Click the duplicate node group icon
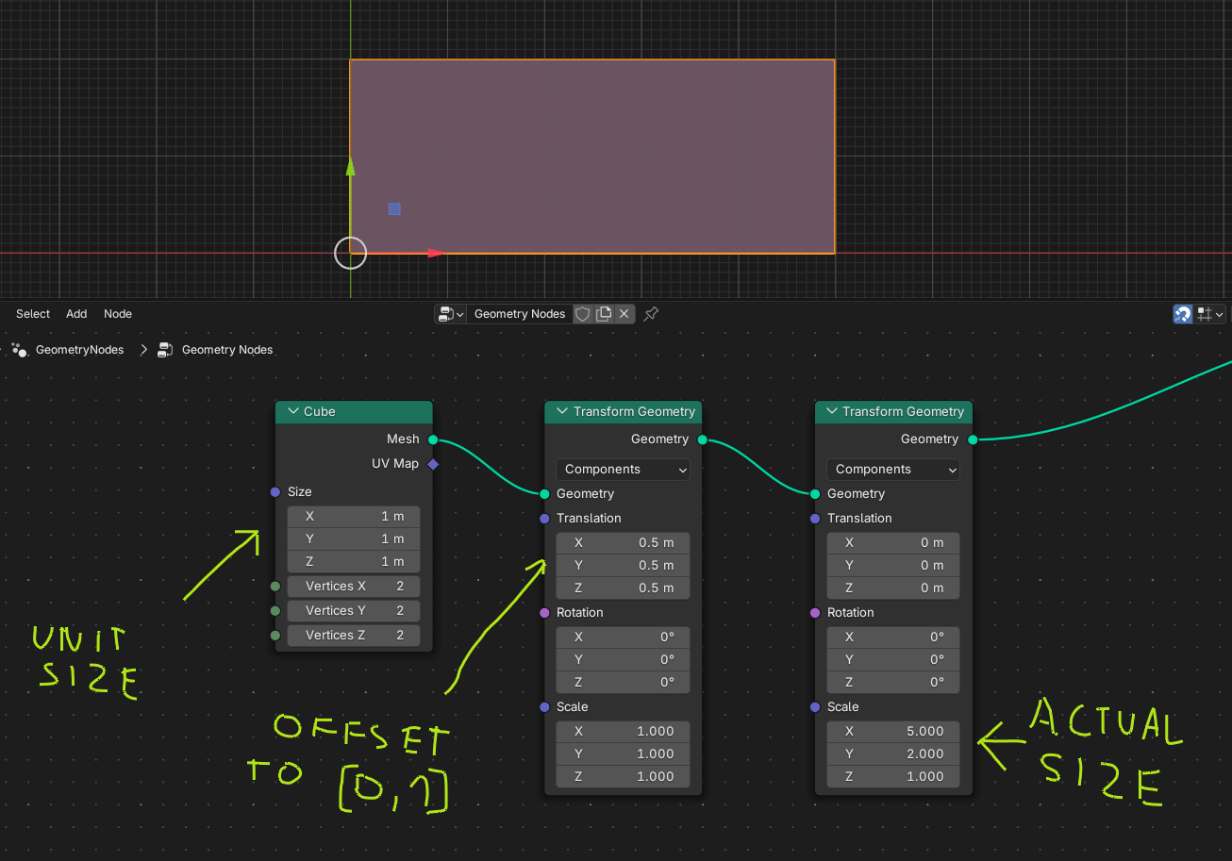Image resolution: width=1232 pixels, height=861 pixels. coord(604,314)
